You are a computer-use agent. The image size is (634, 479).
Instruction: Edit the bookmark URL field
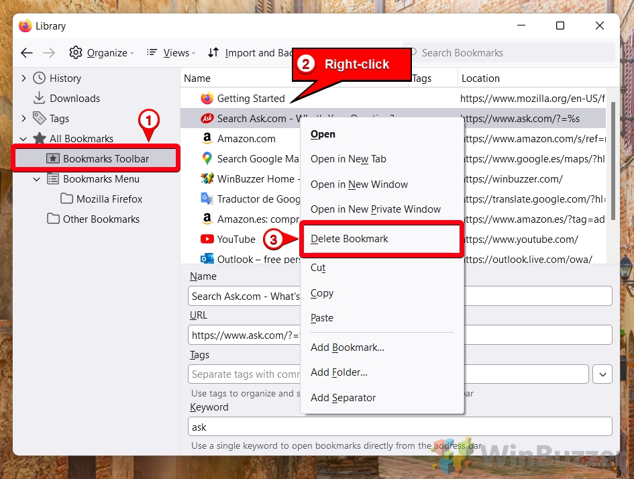pyautogui.click(x=400, y=335)
